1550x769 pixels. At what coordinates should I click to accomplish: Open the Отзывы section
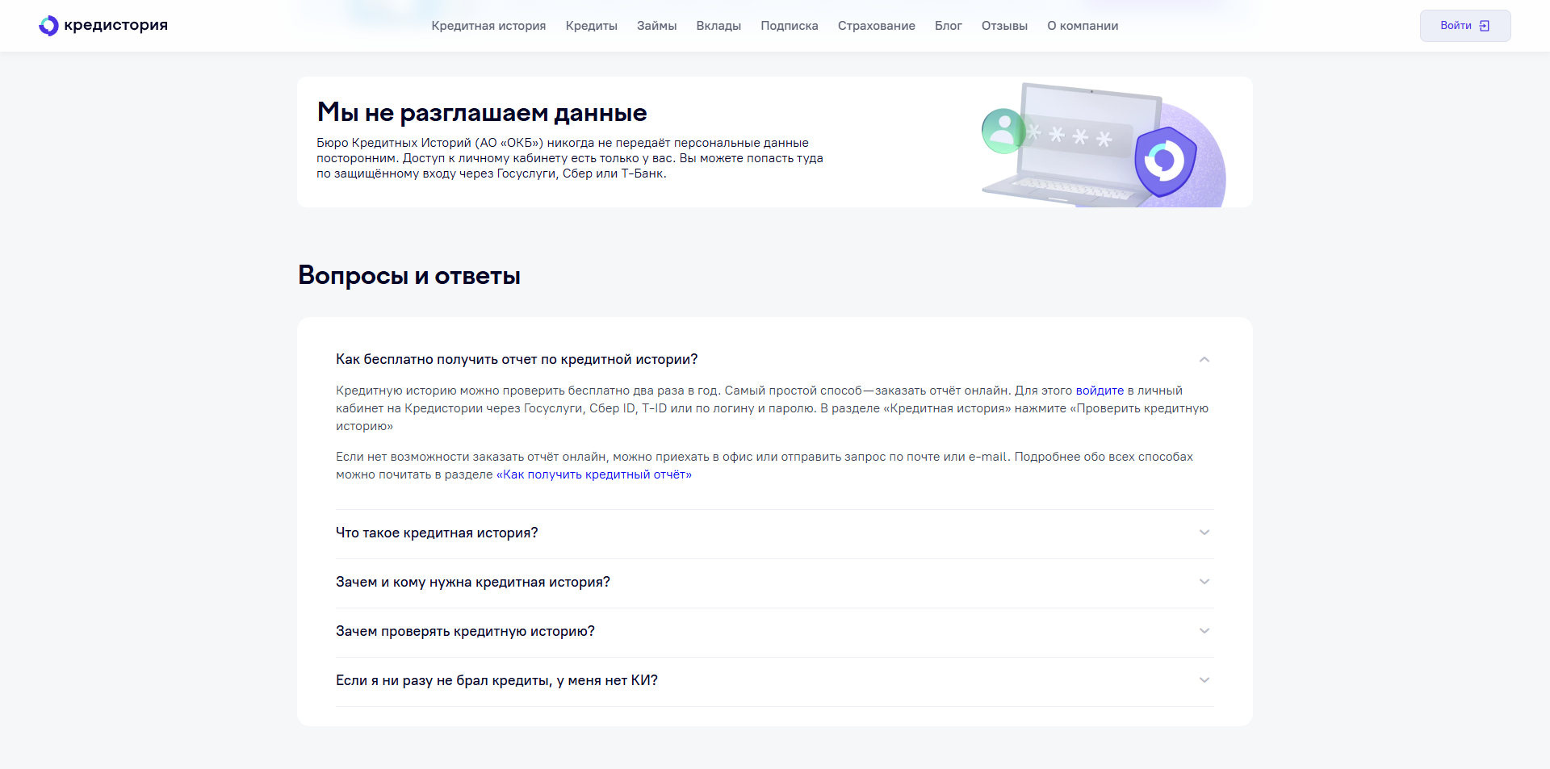[x=1003, y=25]
